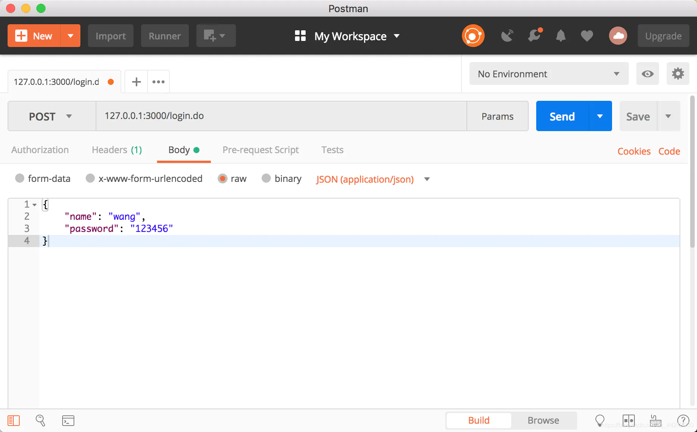Image resolution: width=697 pixels, height=432 pixels.
Task: Open settings with the wrench icon
Action: [678, 74]
